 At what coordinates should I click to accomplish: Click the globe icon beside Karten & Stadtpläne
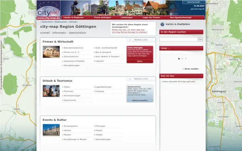162,24
